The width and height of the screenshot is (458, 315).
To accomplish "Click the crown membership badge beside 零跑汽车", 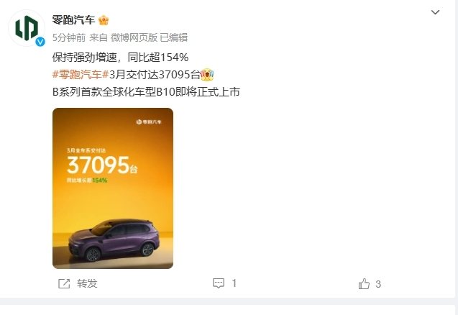I will [x=104, y=20].
